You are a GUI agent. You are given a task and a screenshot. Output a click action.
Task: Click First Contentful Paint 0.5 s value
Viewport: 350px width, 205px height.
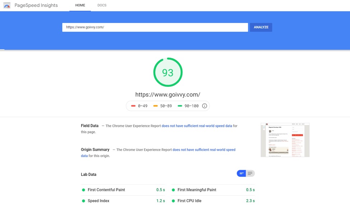tap(161, 190)
